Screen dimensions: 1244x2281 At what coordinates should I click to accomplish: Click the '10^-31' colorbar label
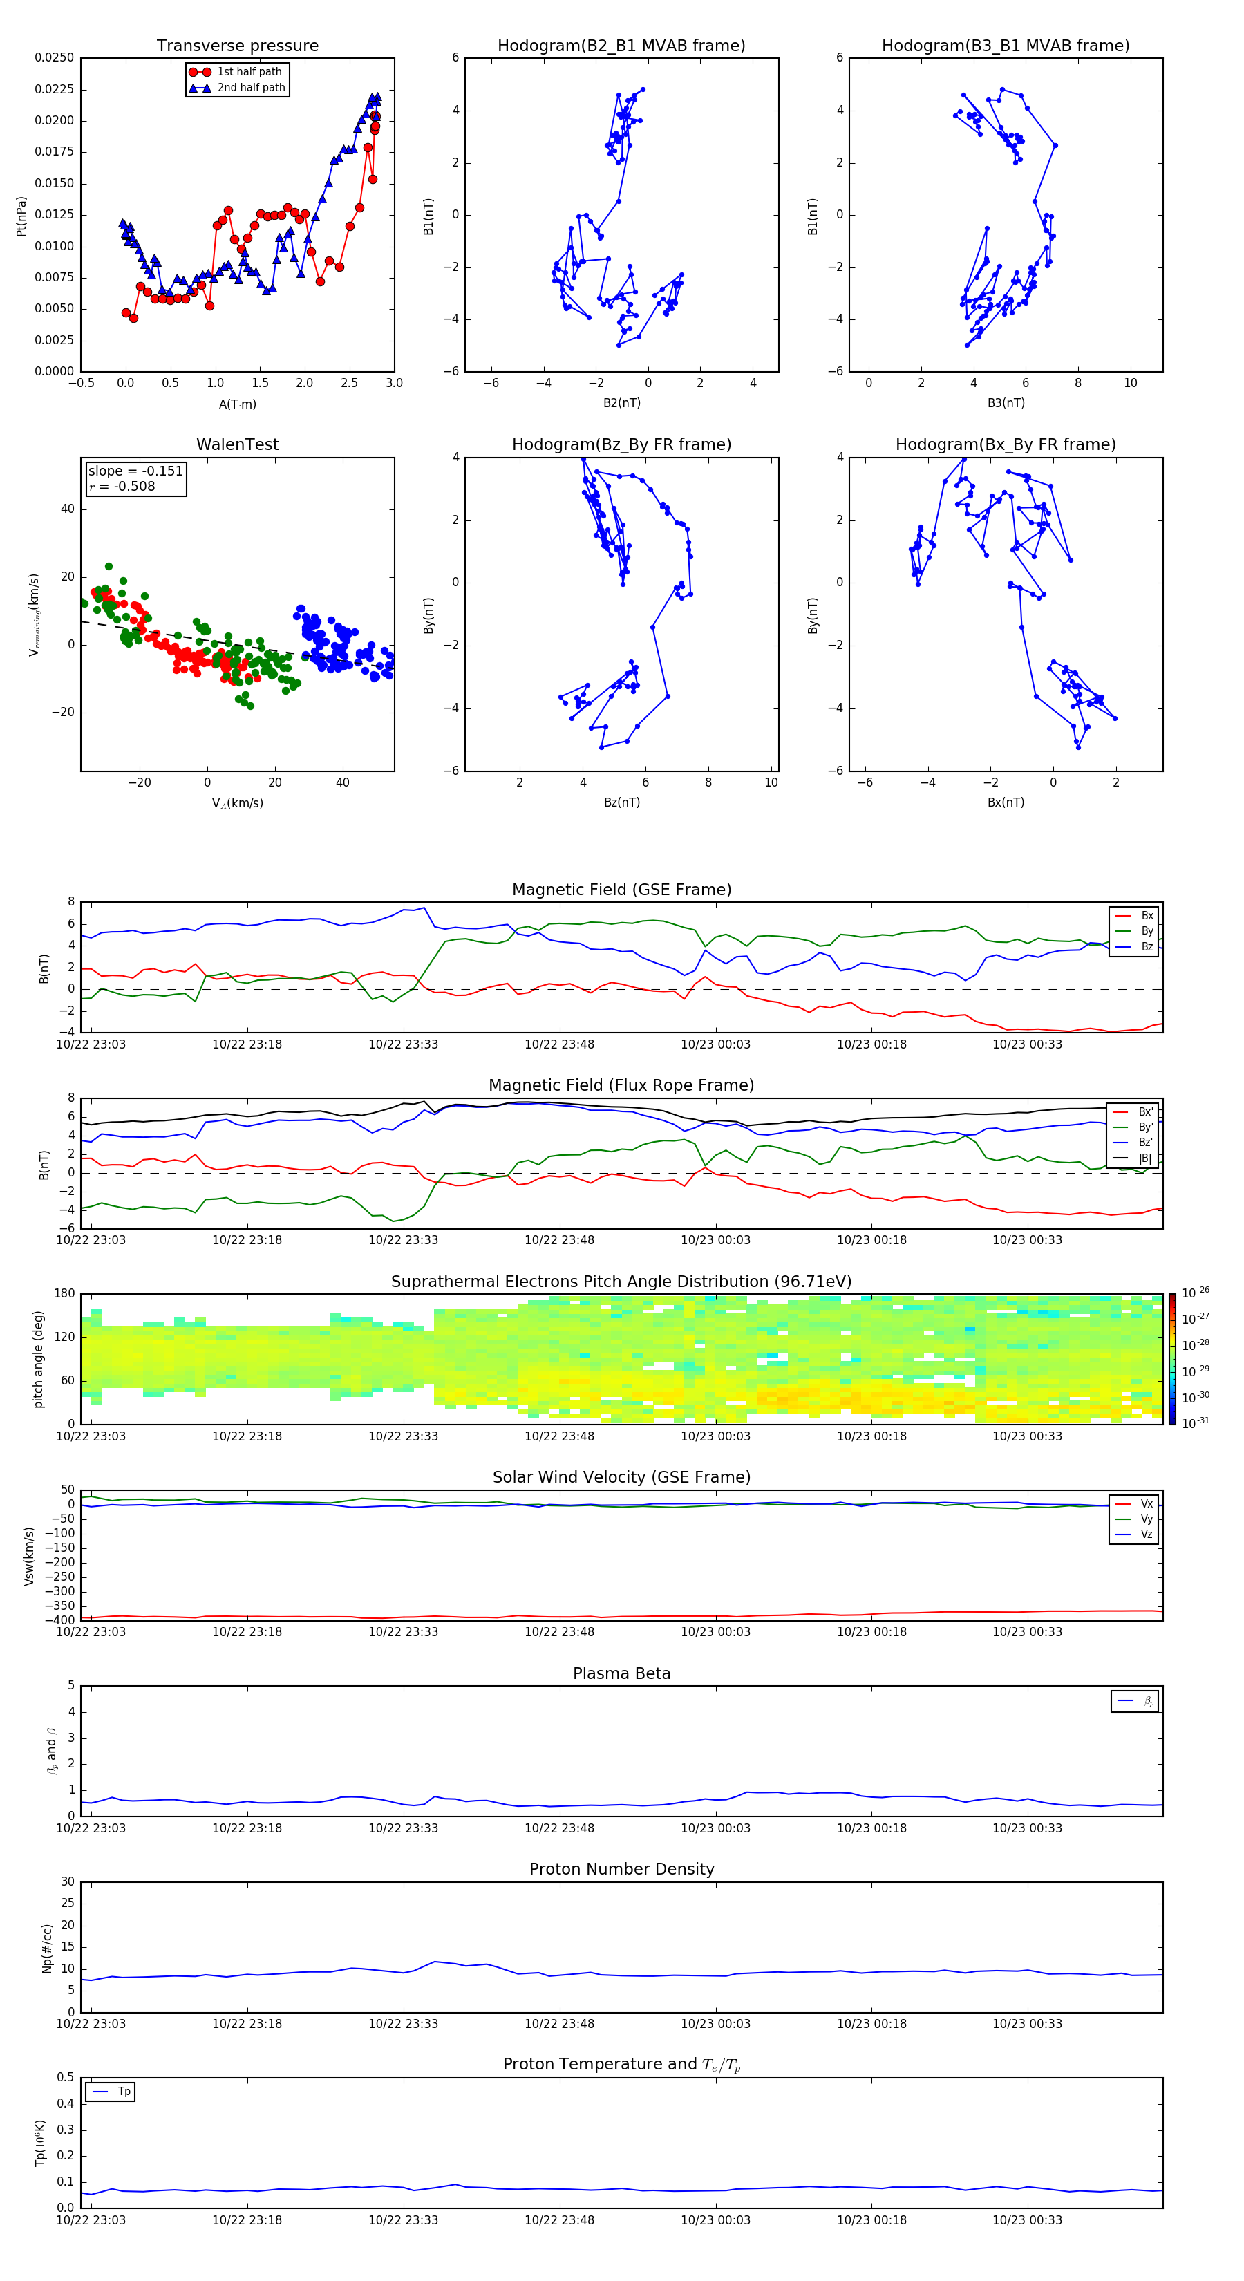coord(1196,1423)
